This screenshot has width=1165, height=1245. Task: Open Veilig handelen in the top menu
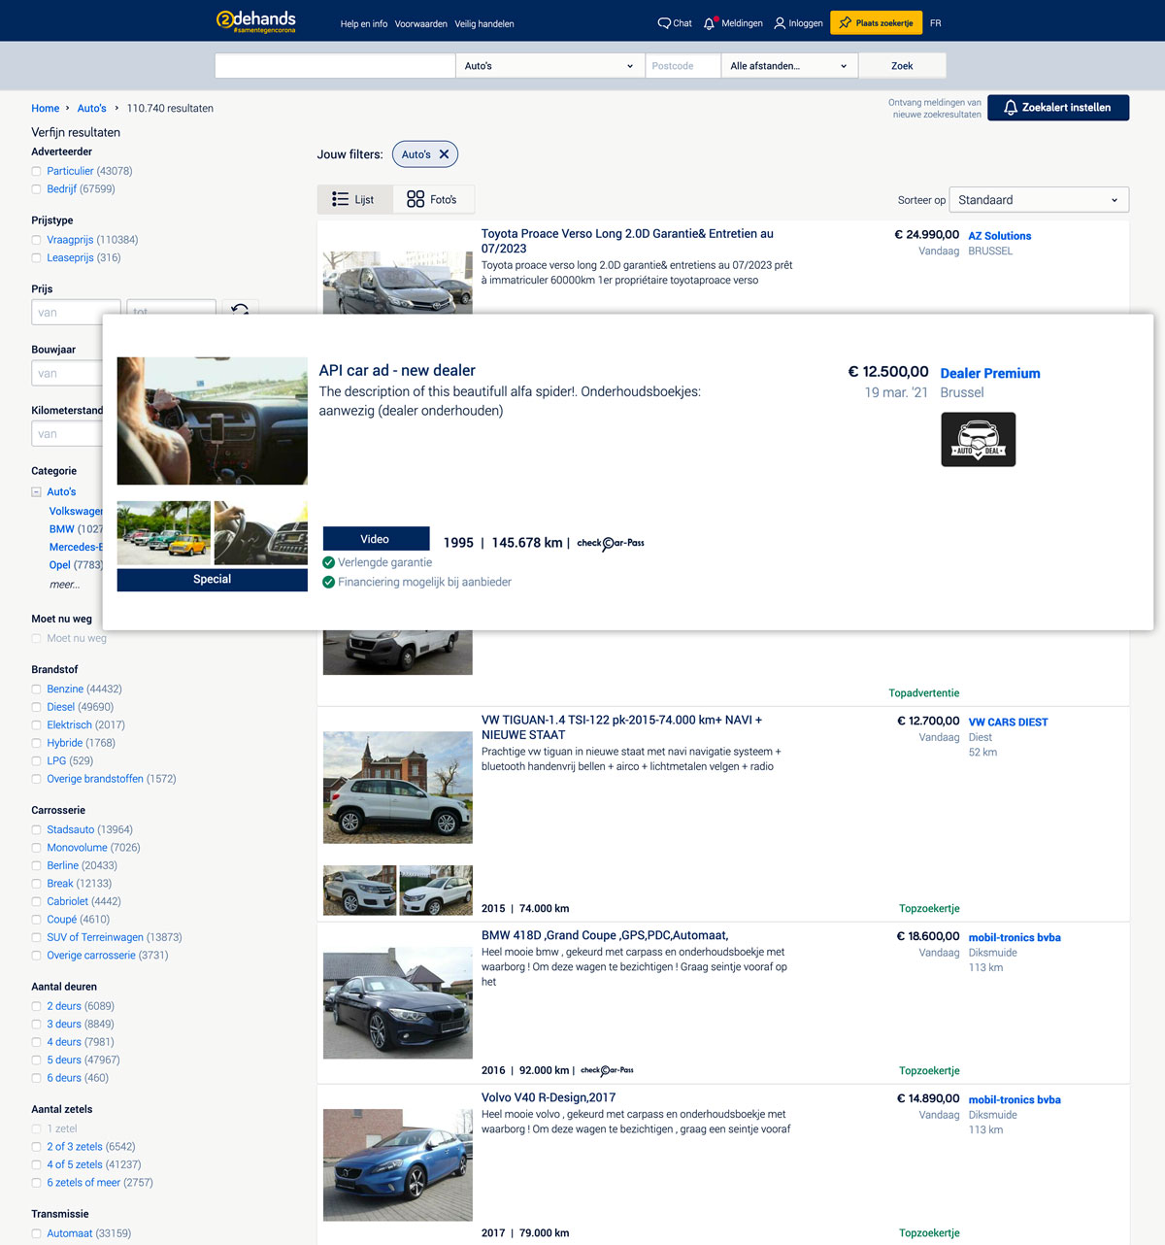pos(484,23)
